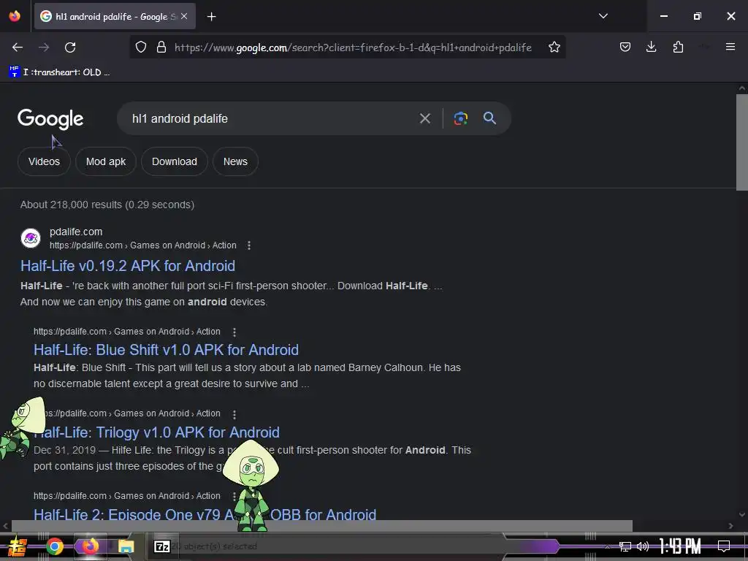The height and width of the screenshot is (561, 748).
Task: Open the tracking protection shield icon
Action: [141, 47]
